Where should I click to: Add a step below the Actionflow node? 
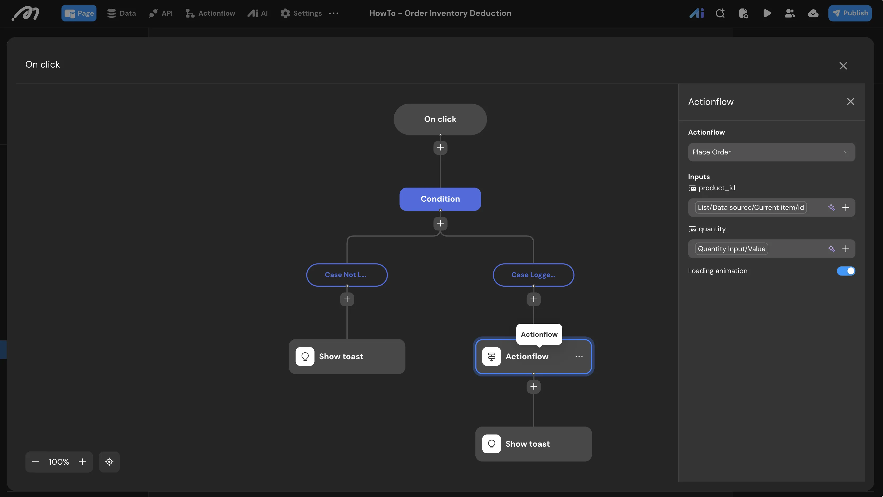coord(534,387)
